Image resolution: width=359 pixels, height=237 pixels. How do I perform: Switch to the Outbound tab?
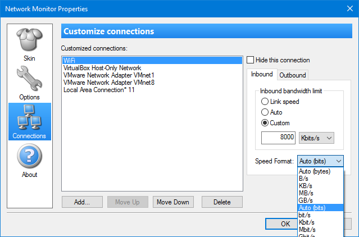coord(293,75)
